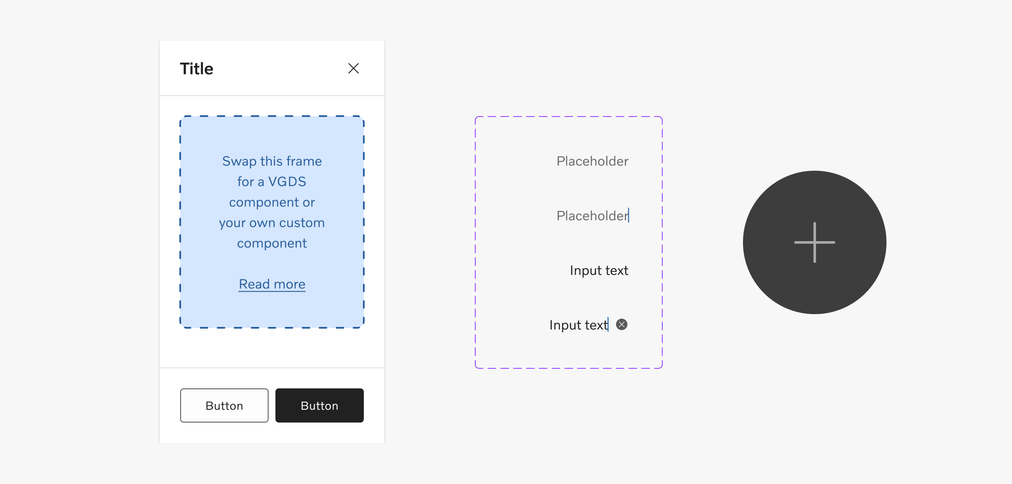Focus the second Placeholder text field
Image resolution: width=1012 pixels, height=484 pixels.
pos(592,216)
